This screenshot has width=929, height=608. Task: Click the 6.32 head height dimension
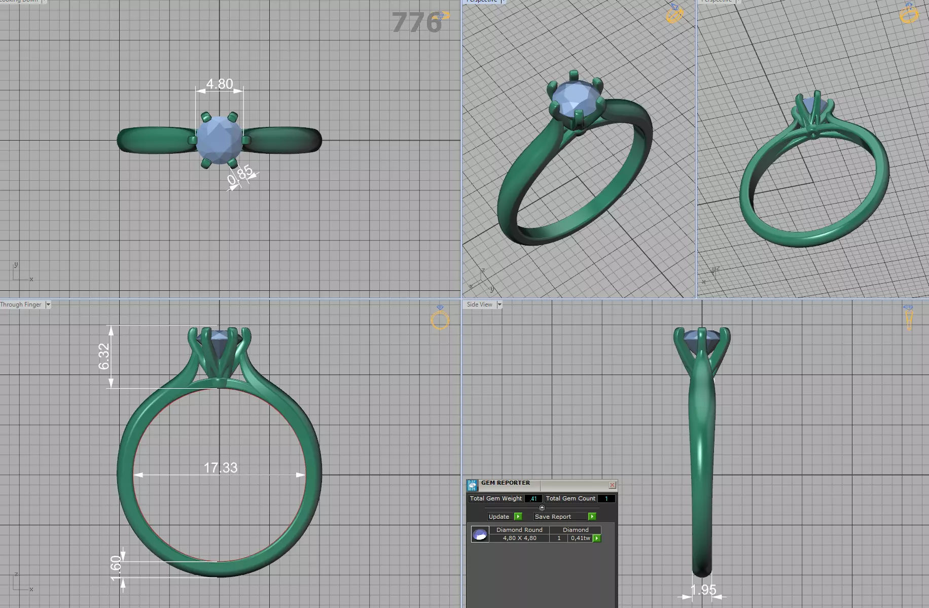tap(104, 357)
